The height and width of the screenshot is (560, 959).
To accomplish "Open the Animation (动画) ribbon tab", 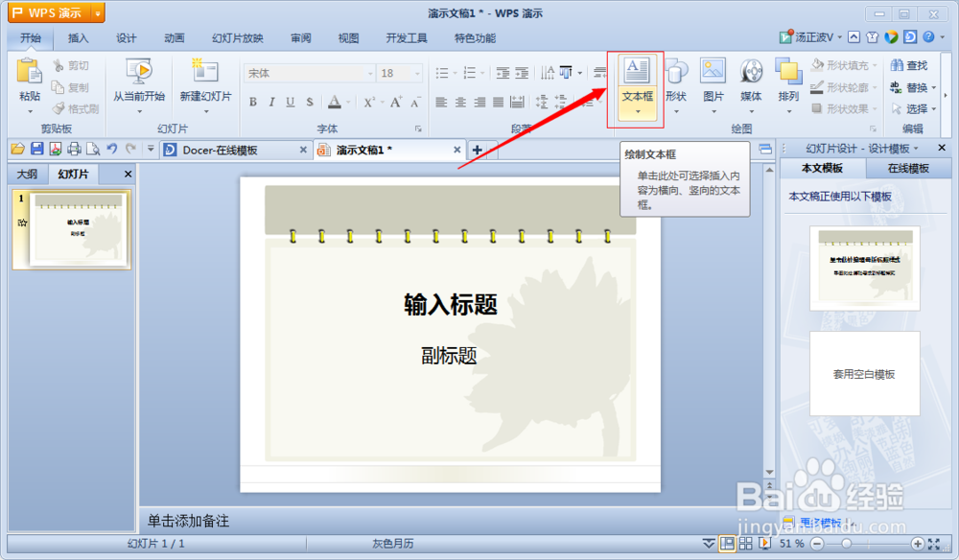I will point(175,38).
